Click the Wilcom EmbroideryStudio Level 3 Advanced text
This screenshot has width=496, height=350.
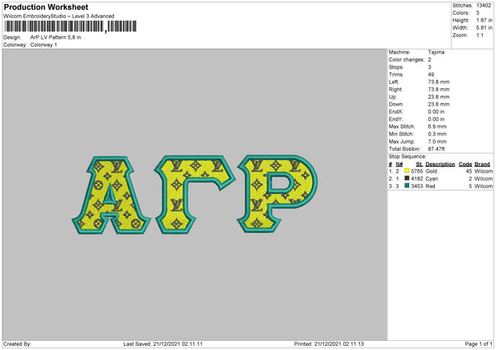[x=59, y=17]
